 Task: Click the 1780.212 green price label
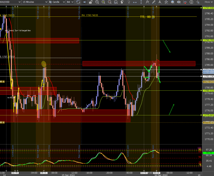(x=208, y=91)
